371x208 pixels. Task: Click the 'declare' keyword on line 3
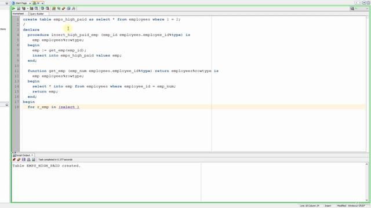pos(31,29)
